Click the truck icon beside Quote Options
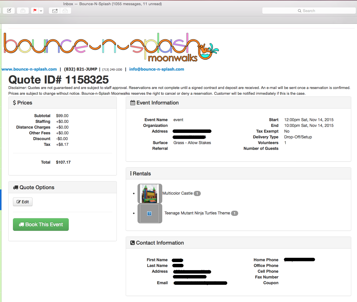The width and height of the screenshot is (357, 302). pyautogui.click(x=16, y=187)
